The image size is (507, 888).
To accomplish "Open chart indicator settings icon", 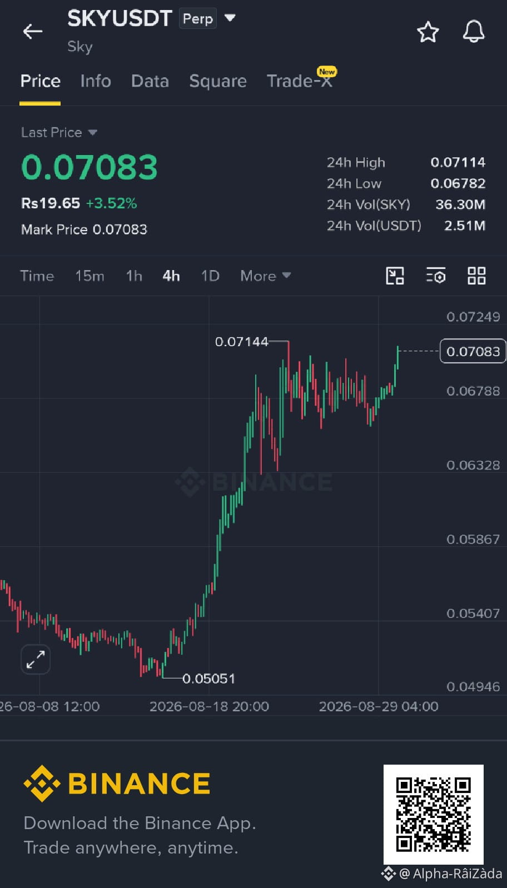I will click(x=436, y=276).
